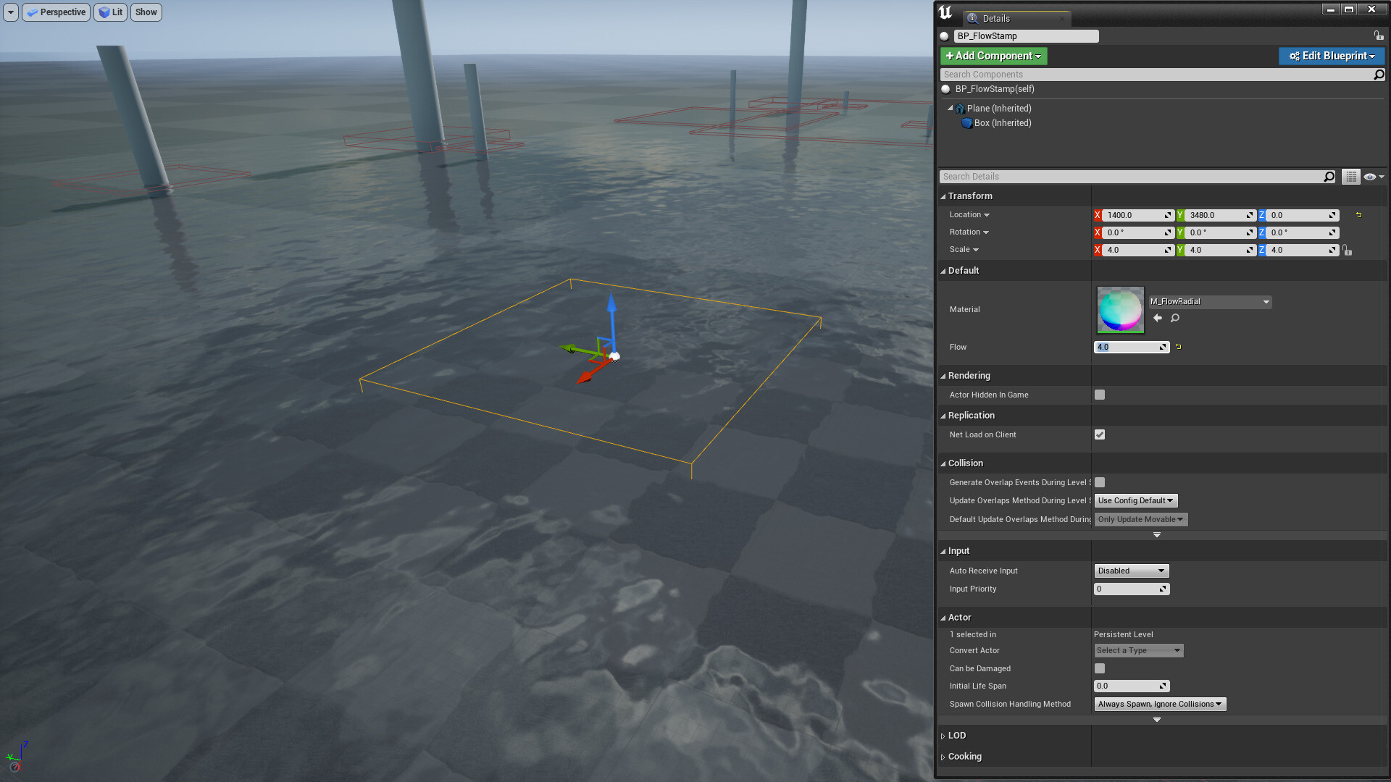Click the Add Component button

(x=993, y=56)
